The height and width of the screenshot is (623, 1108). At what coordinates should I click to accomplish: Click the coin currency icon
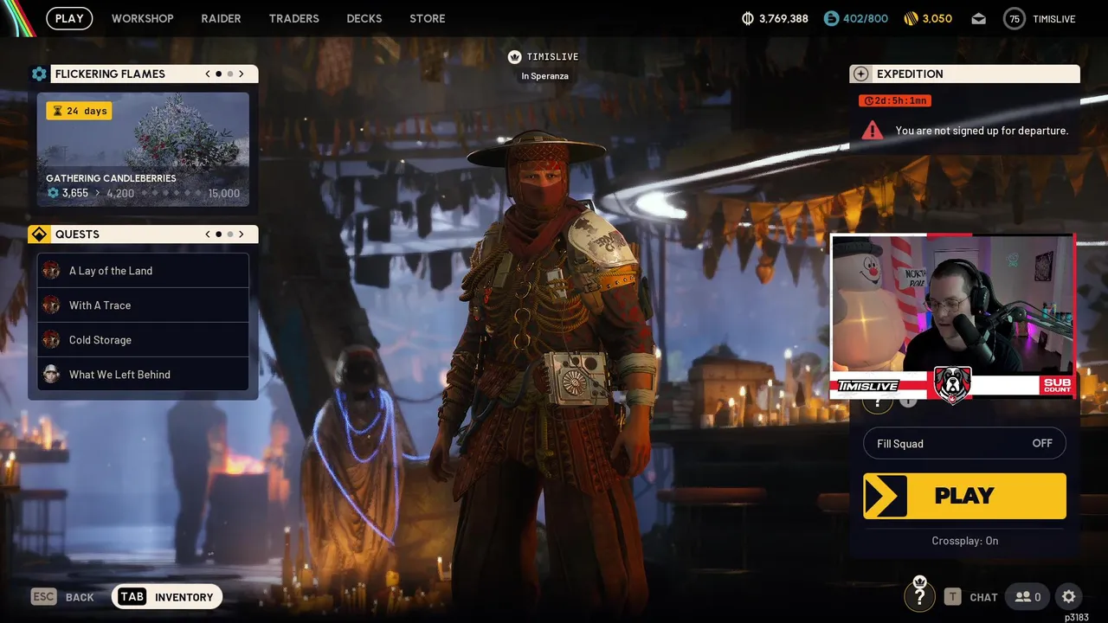click(x=748, y=18)
